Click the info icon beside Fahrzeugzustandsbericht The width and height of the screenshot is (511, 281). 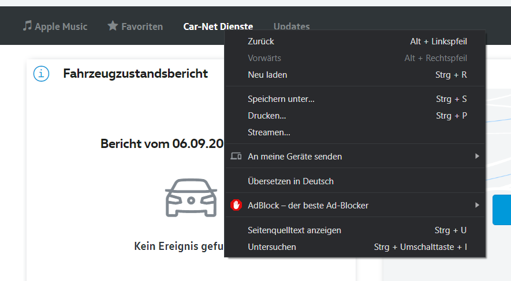point(41,74)
